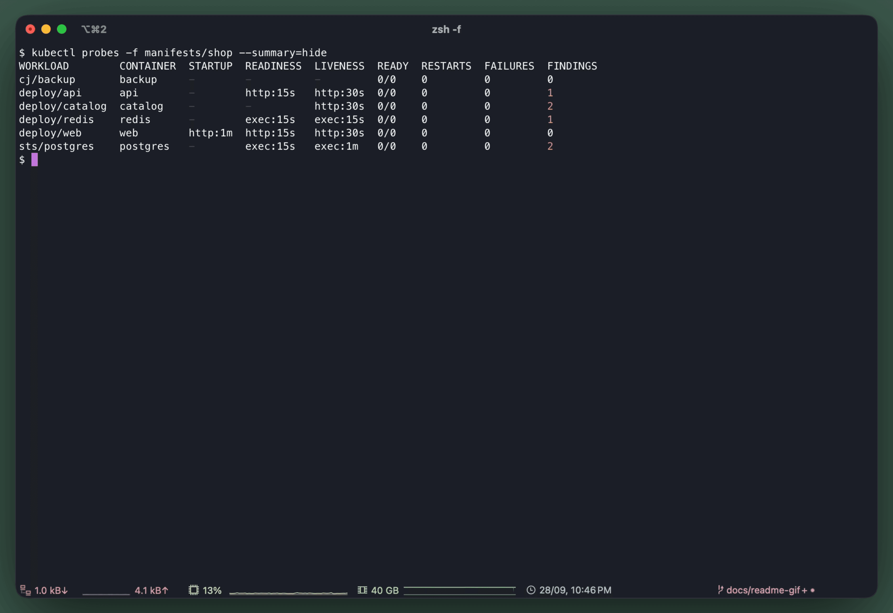Click the green zoom window button
The image size is (893, 613).
pos(62,29)
